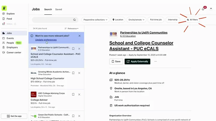Open the more options ellipsis menu
216x121 pixels.
[x=155, y=61]
